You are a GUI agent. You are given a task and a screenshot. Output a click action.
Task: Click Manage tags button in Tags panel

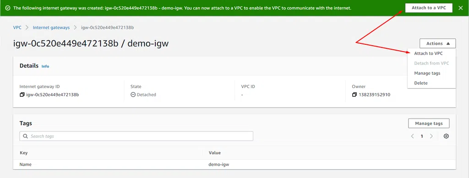click(429, 123)
